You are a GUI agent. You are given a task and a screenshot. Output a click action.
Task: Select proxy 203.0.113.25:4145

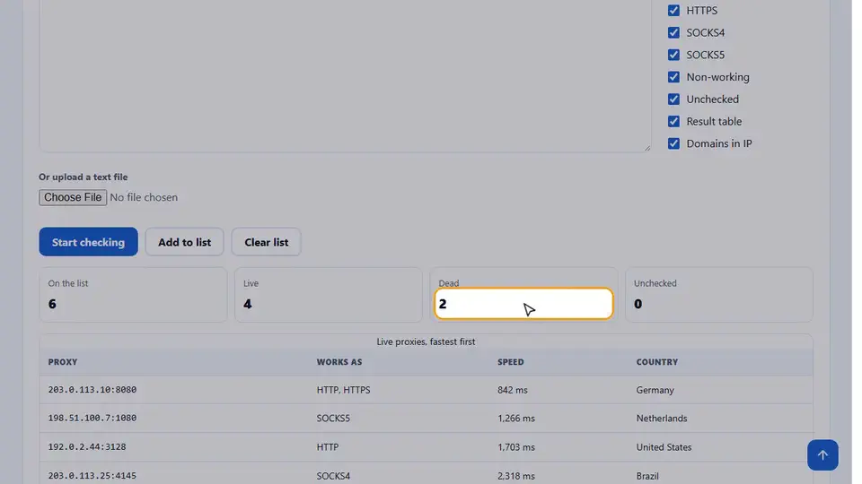pyautogui.click(x=92, y=476)
